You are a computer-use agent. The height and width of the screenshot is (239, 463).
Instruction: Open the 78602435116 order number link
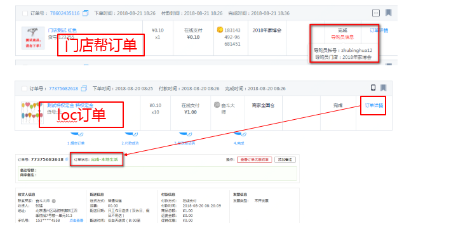pyautogui.click(x=65, y=13)
